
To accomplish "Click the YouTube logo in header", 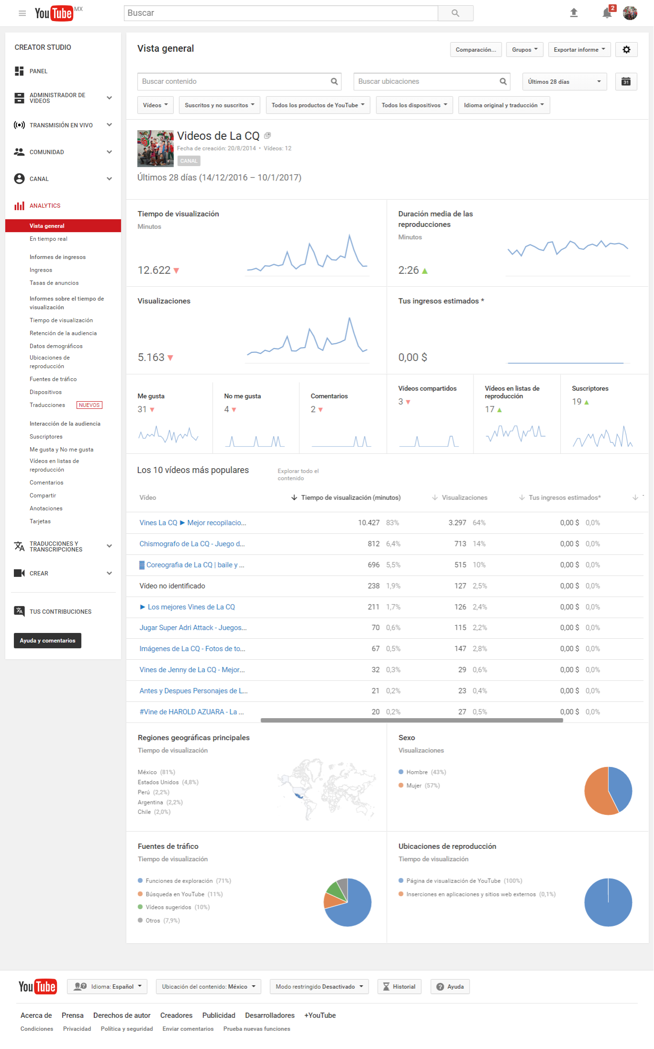I will click(54, 13).
